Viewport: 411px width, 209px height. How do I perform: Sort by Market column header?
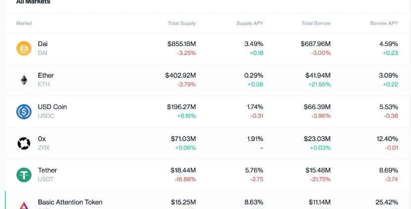(x=24, y=23)
